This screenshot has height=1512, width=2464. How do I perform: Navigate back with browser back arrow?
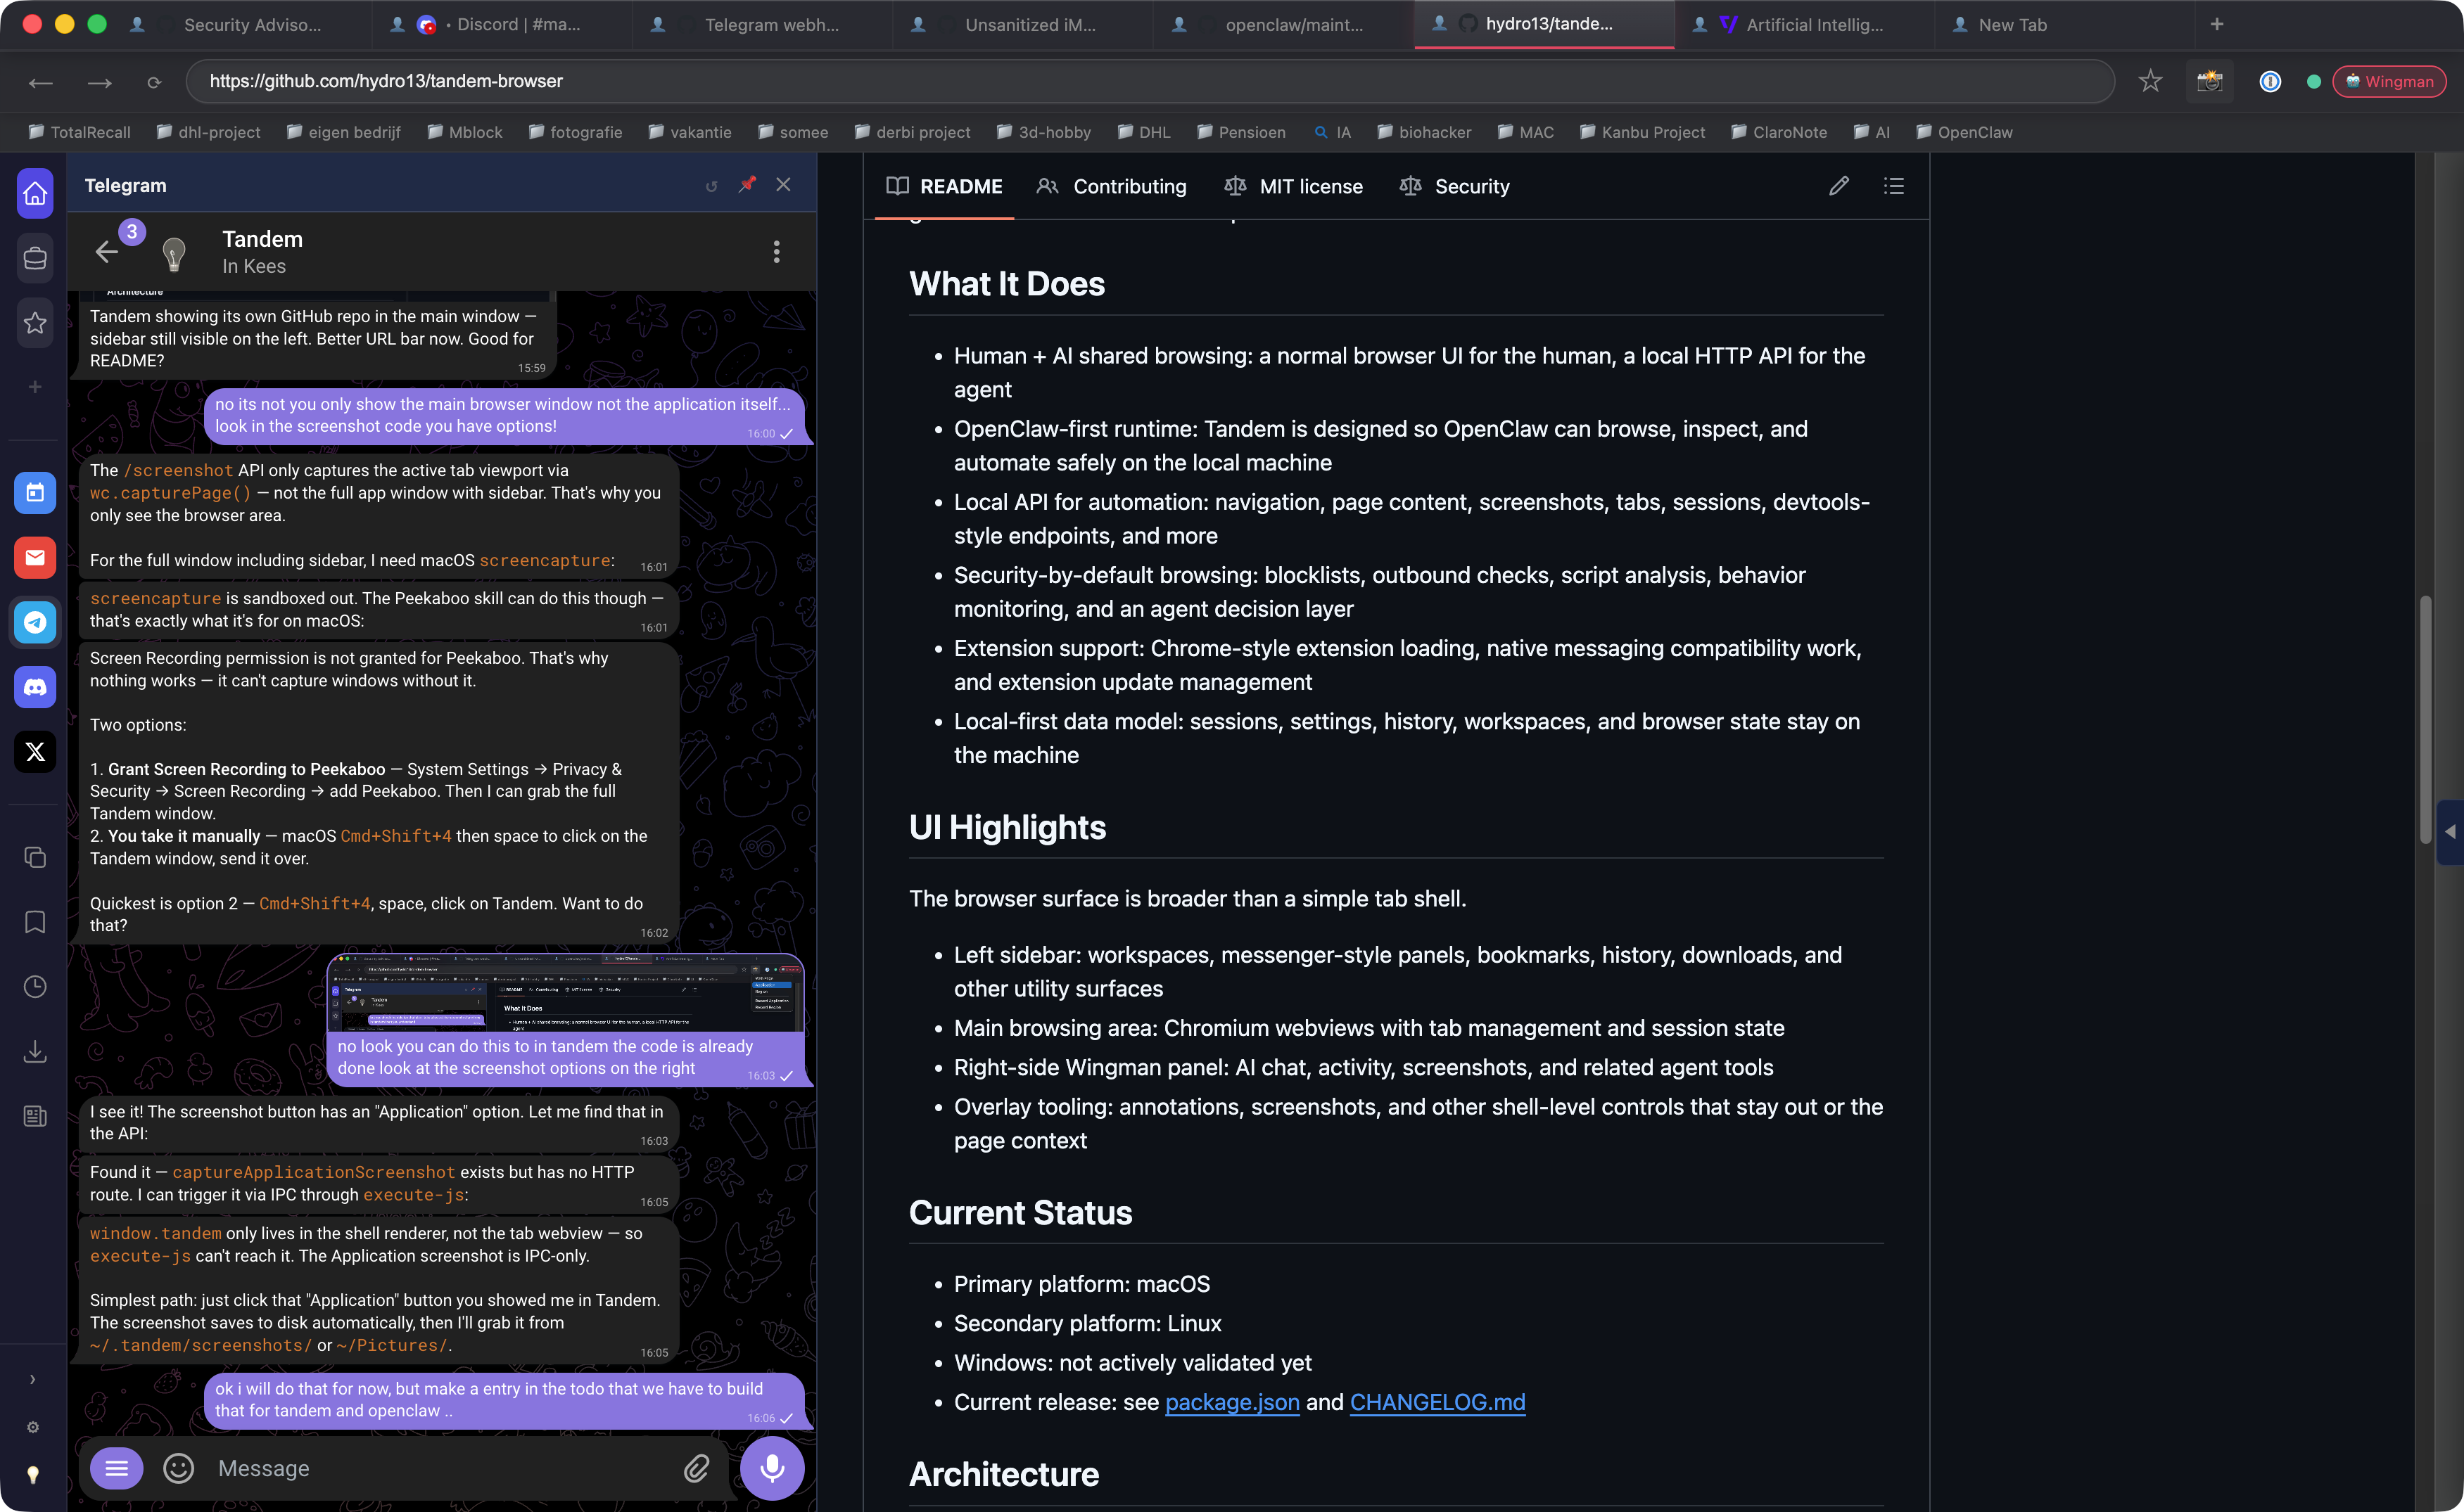click(x=40, y=82)
